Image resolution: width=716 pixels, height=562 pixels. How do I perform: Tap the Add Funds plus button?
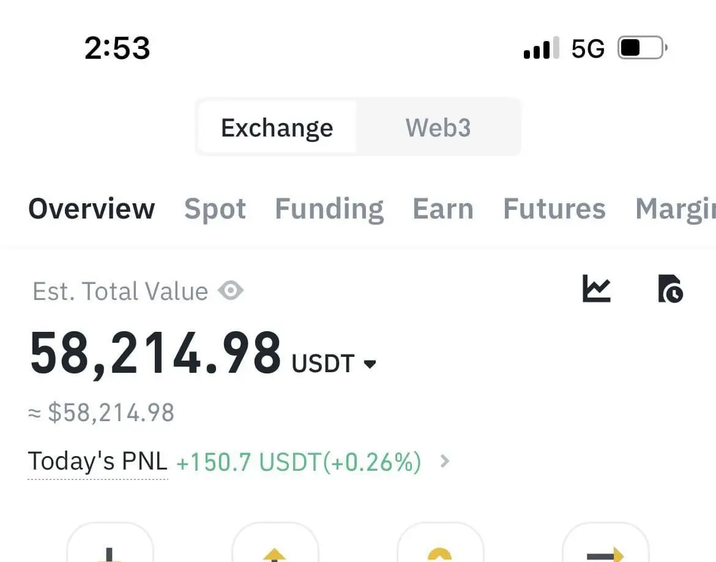tap(110, 543)
